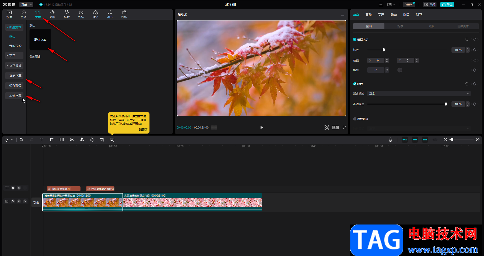
Task: Open the Stickers (贴纸) panel
Action: (x=52, y=14)
